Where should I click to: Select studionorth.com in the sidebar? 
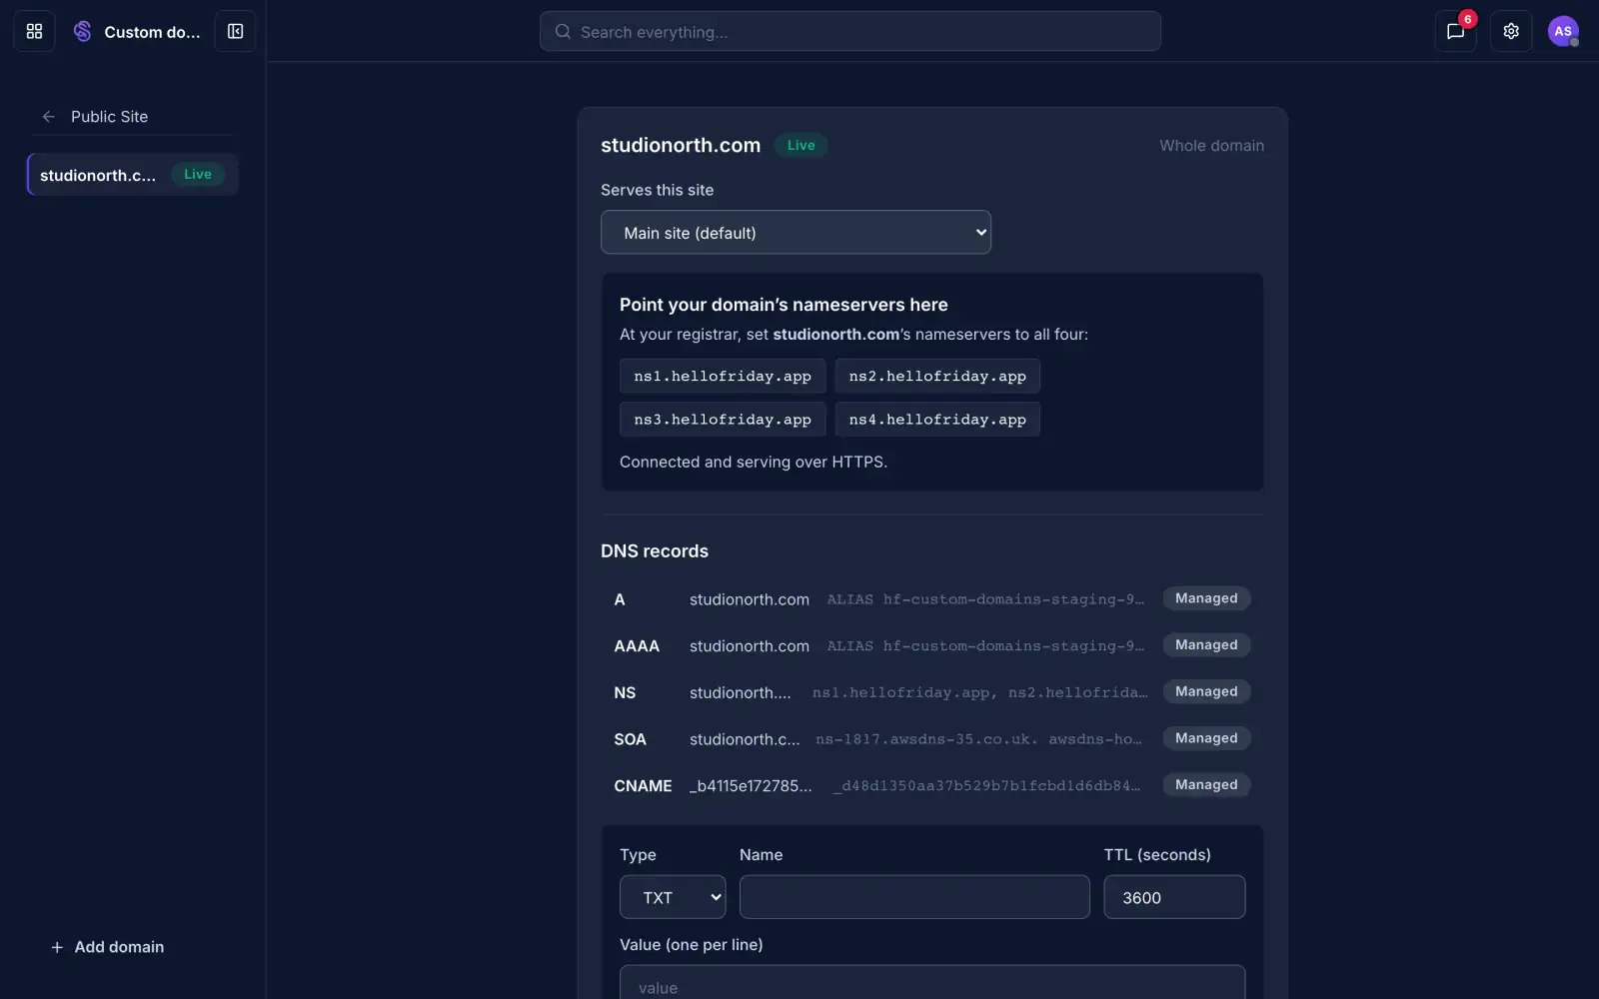click(133, 175)
